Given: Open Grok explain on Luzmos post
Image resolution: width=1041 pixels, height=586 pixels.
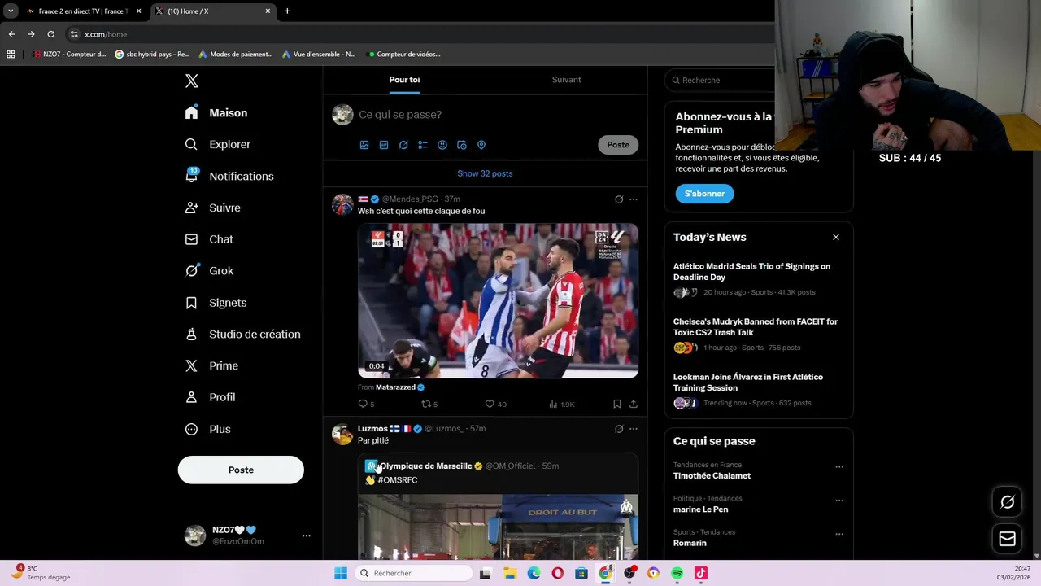Looking at the screenshot, I should click(619, 429).
